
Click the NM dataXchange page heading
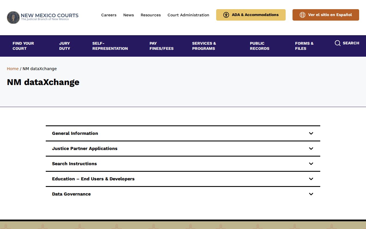[x=43, y=82]
